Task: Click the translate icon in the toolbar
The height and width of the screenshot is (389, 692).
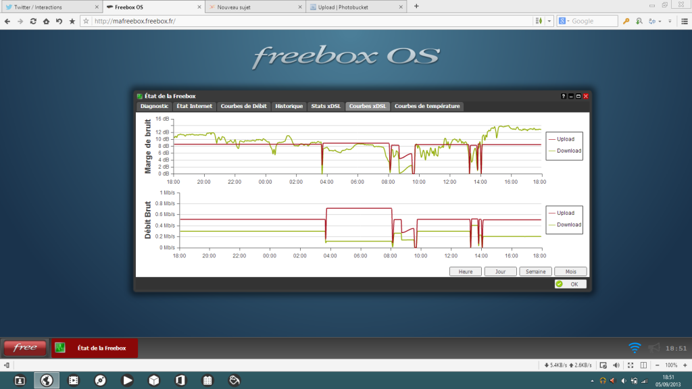Action: pyautogui.click(x=652, y=21)
